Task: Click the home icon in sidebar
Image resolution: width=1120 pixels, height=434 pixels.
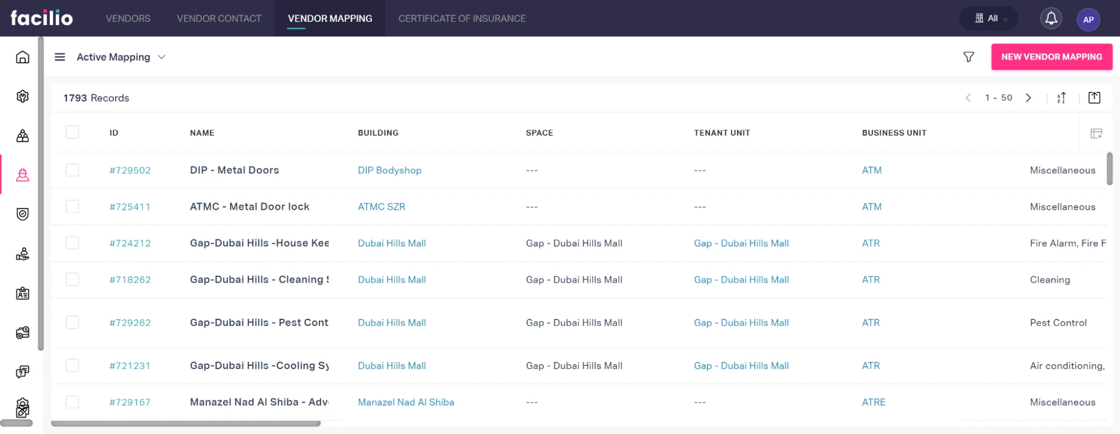Action: tap(22, 57)
